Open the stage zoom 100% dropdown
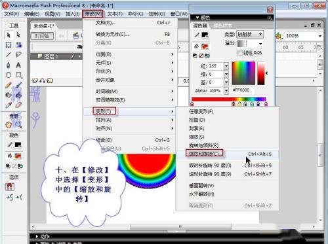 coord(320,36)
